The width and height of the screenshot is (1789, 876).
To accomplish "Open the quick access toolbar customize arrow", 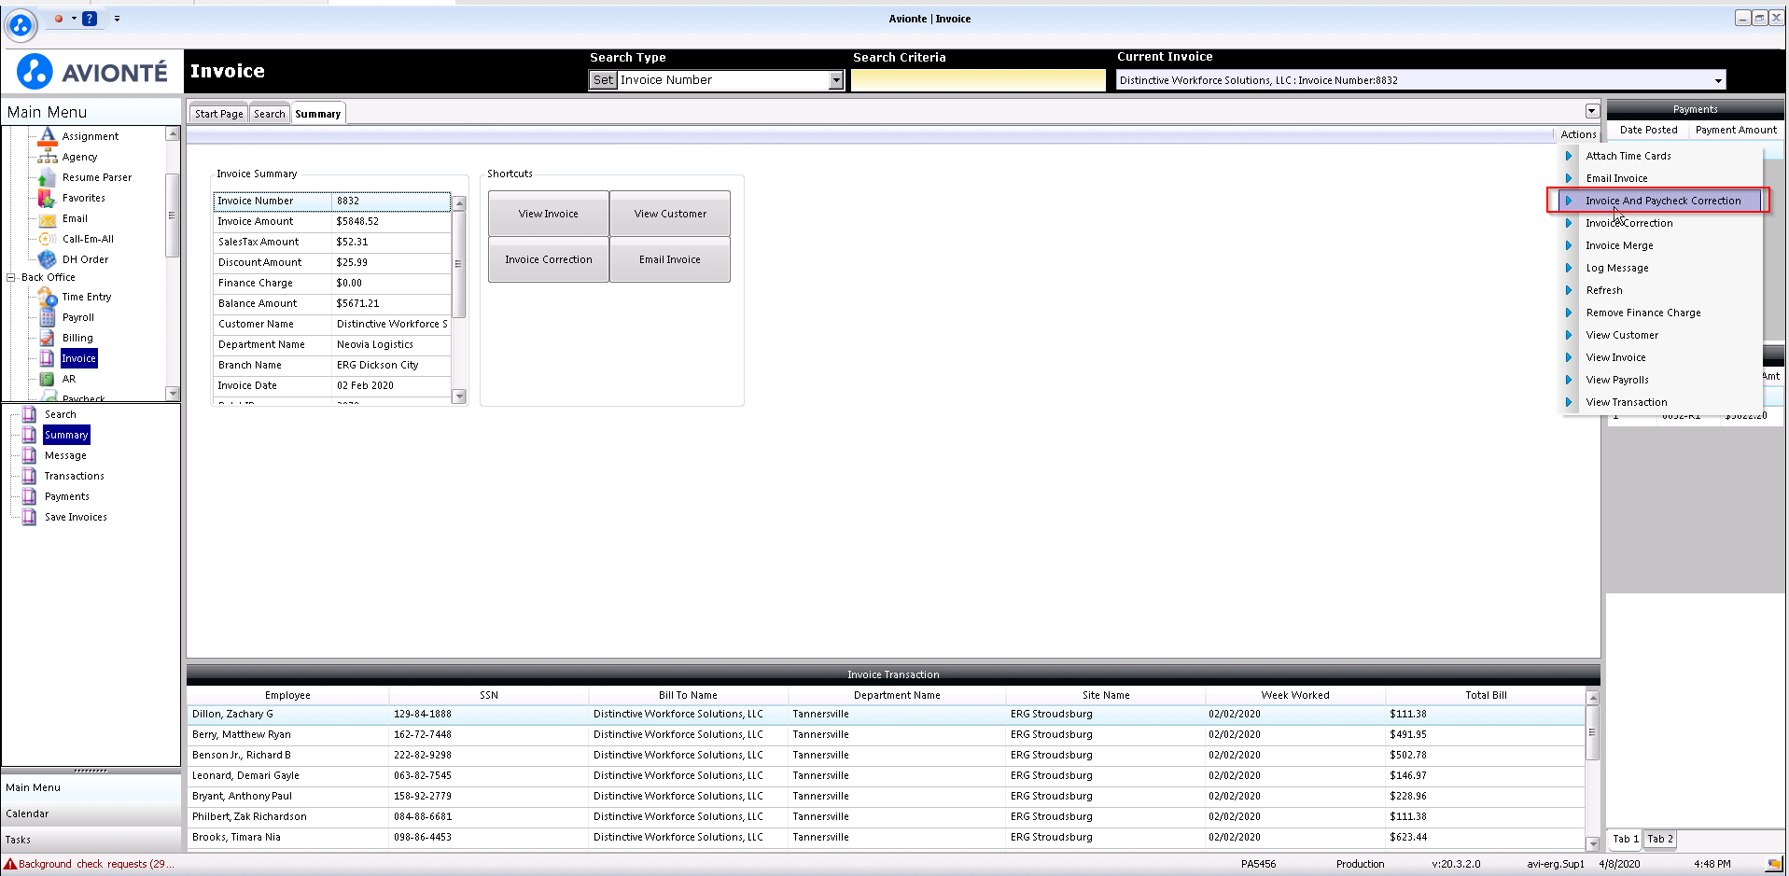I will click(117, 18).
